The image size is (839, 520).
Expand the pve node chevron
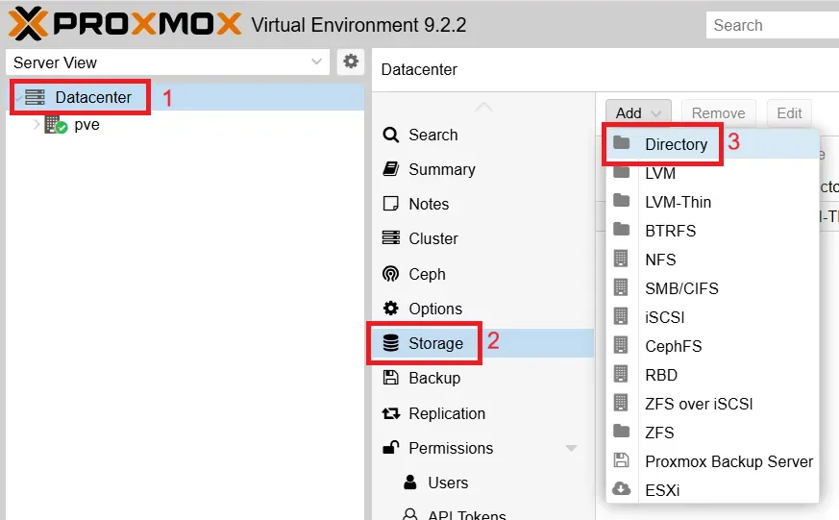tap(37, 125)
